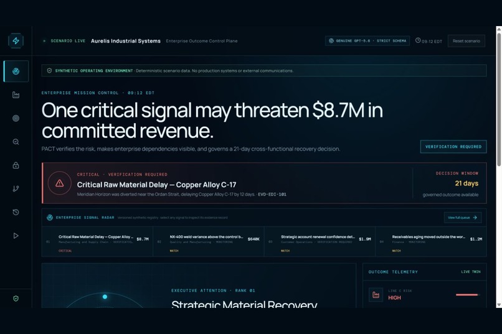Open the history clock sidebar icon

(x=16, y=212)
